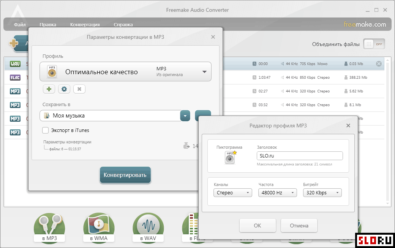Click Отмена in profile editor
Screen dimensions: 395x248
(x=299, y=226)
